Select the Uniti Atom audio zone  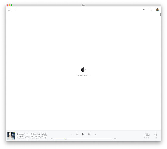click(147, 136)
